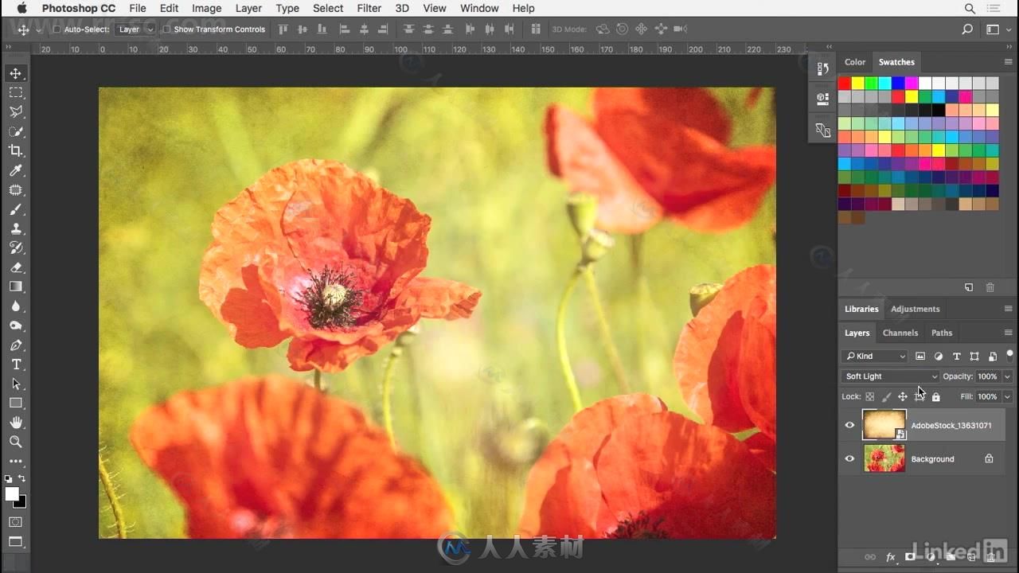The width and height of the screenshot is (1019, 573).
Task: Open the Soft Light blend mode dropdown
Action: click(x=890, y=376)
